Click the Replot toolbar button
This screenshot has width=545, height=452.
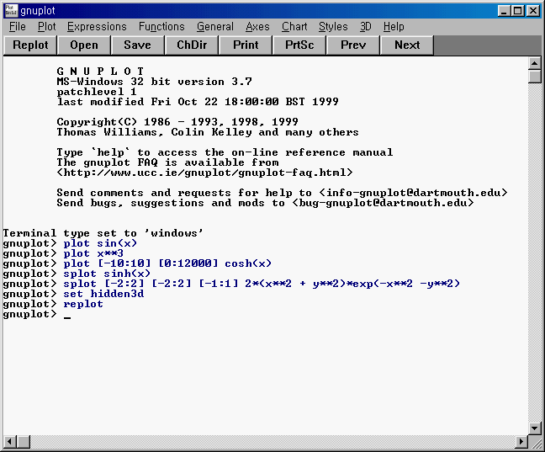click(30, 45)
